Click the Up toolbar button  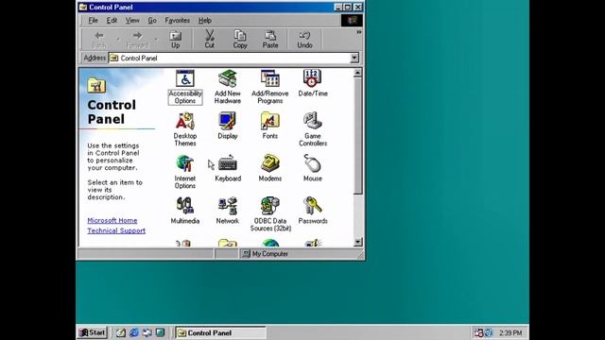[176, 40]
